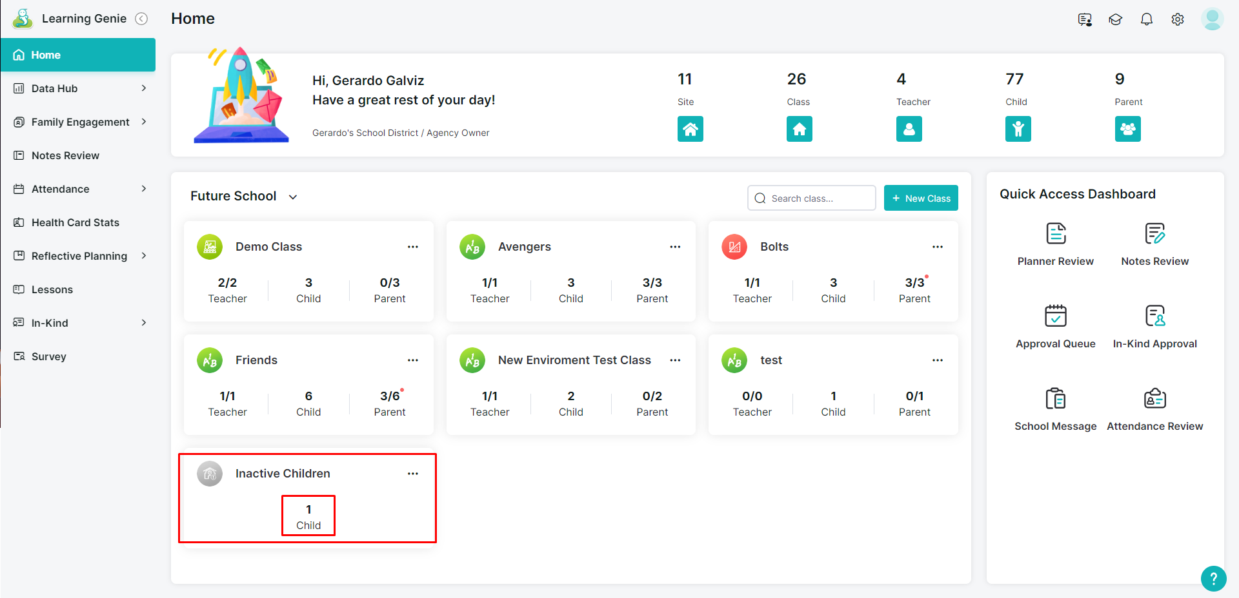Click the In-Kind Approval icon
The height and width of the screenshot is (598, 1239).
pyautogui.click(x=1154, y=316)
